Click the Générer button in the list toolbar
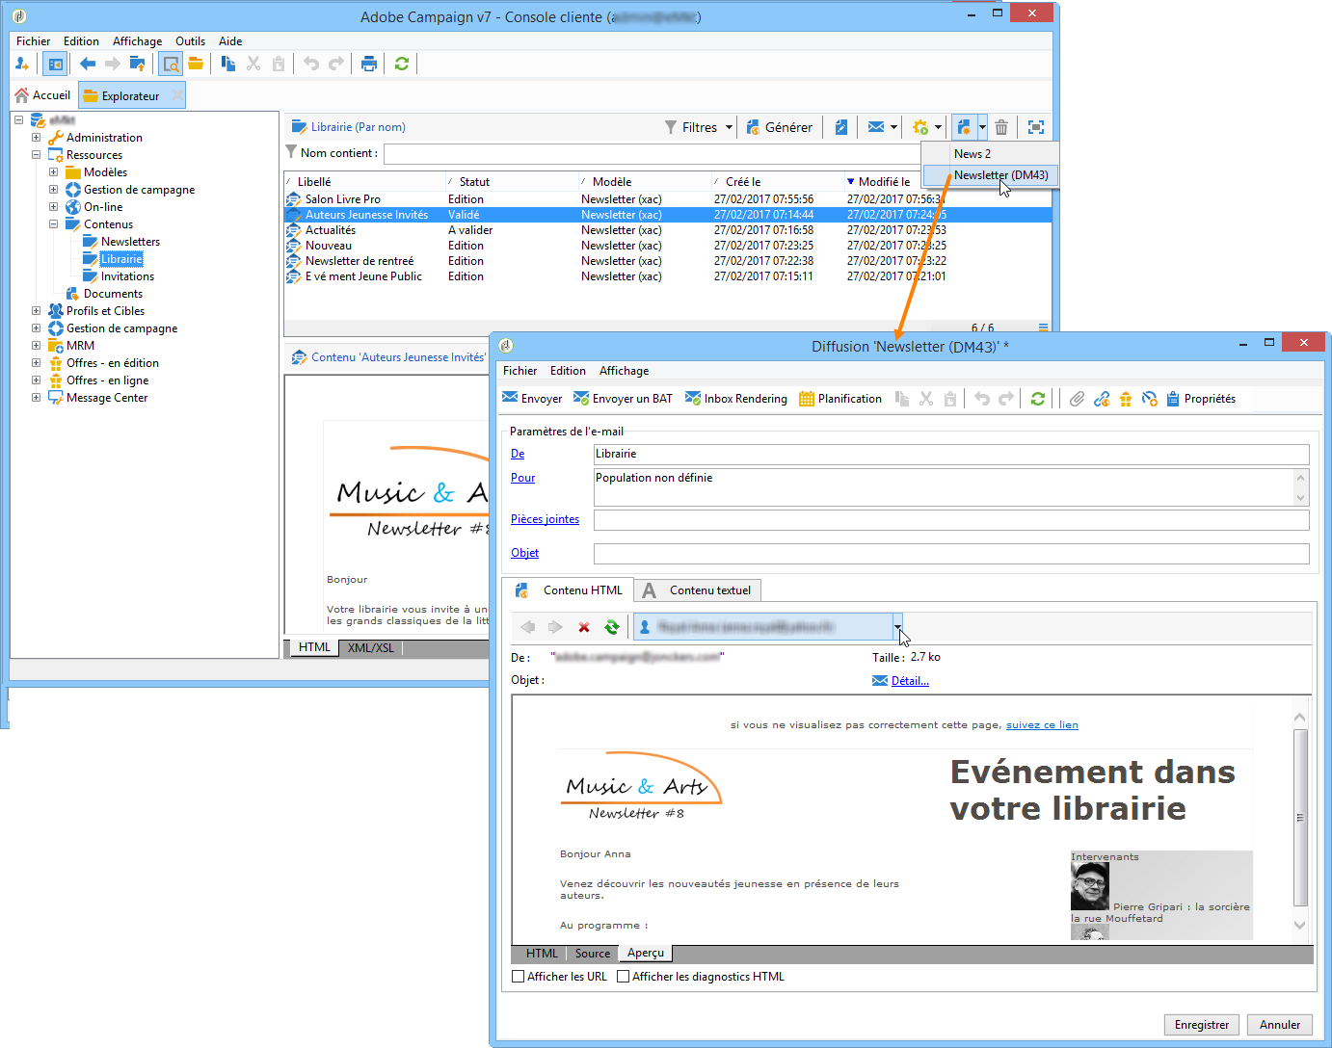1332x1048 pixels. (779, 127)
